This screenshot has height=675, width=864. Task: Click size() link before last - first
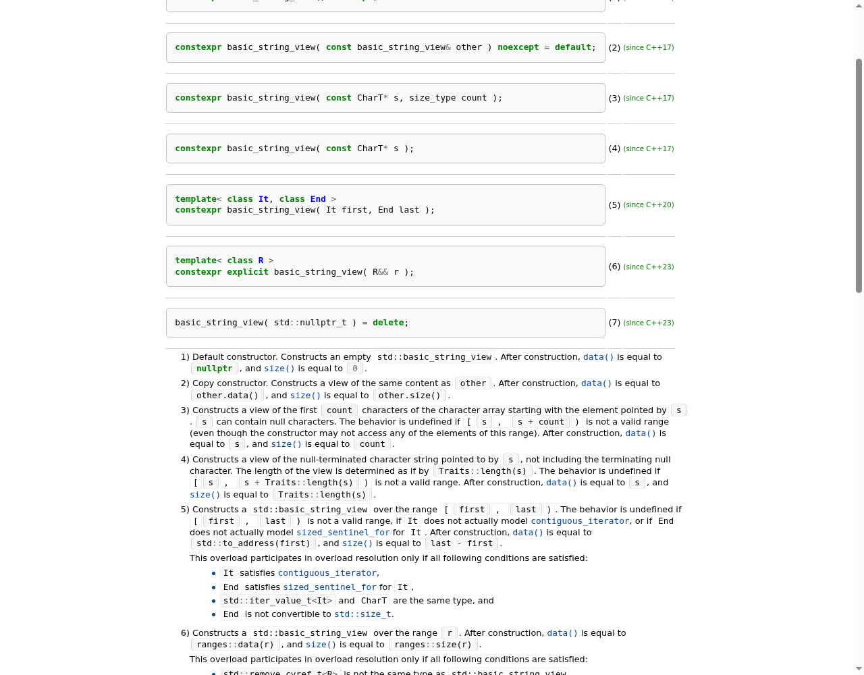pyautogui.click(x=358, y=543)
